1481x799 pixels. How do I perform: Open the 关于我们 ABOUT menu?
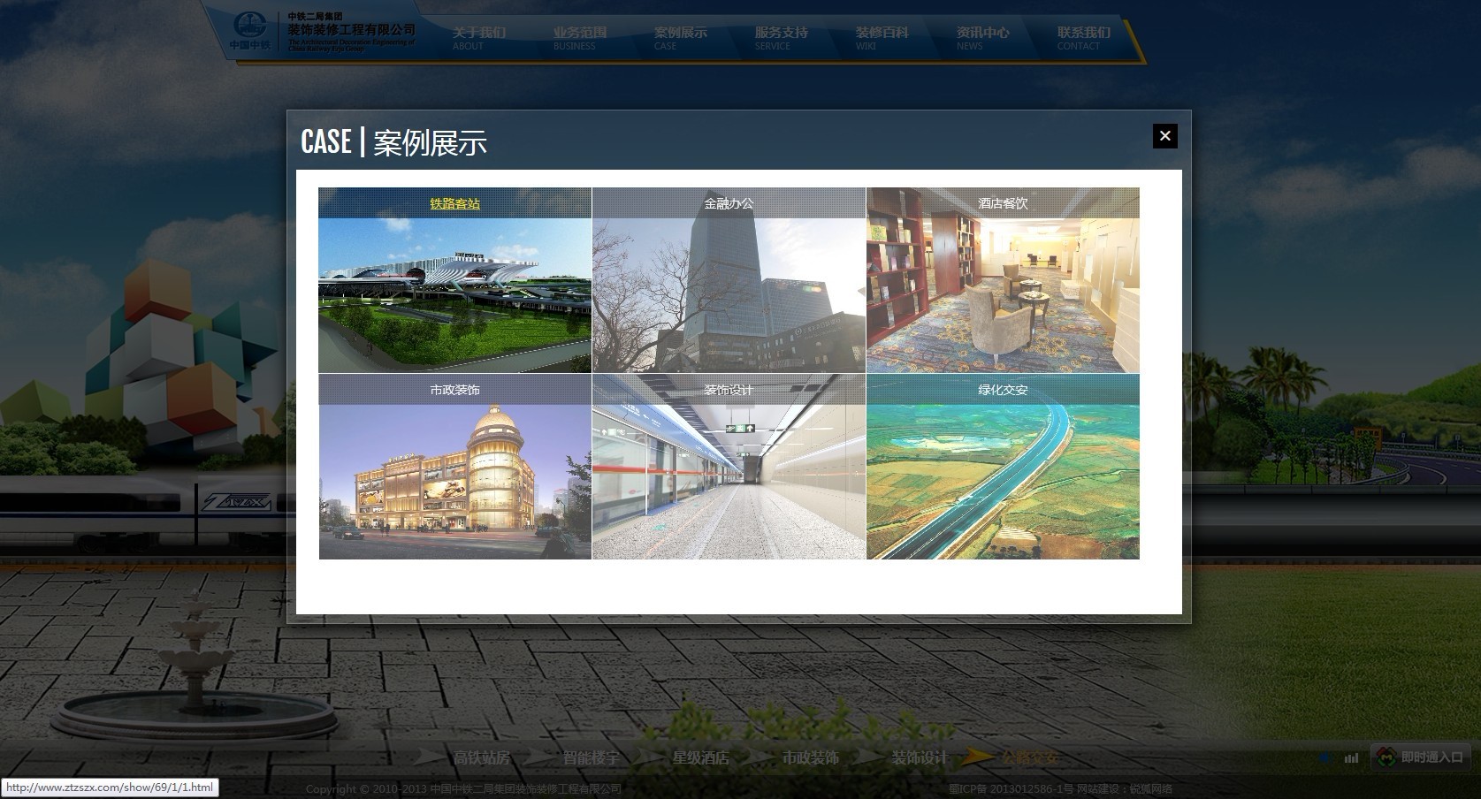point(478,38)
